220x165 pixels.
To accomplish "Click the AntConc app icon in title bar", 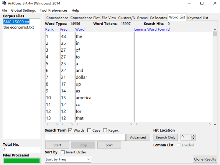I will (4, 3).
